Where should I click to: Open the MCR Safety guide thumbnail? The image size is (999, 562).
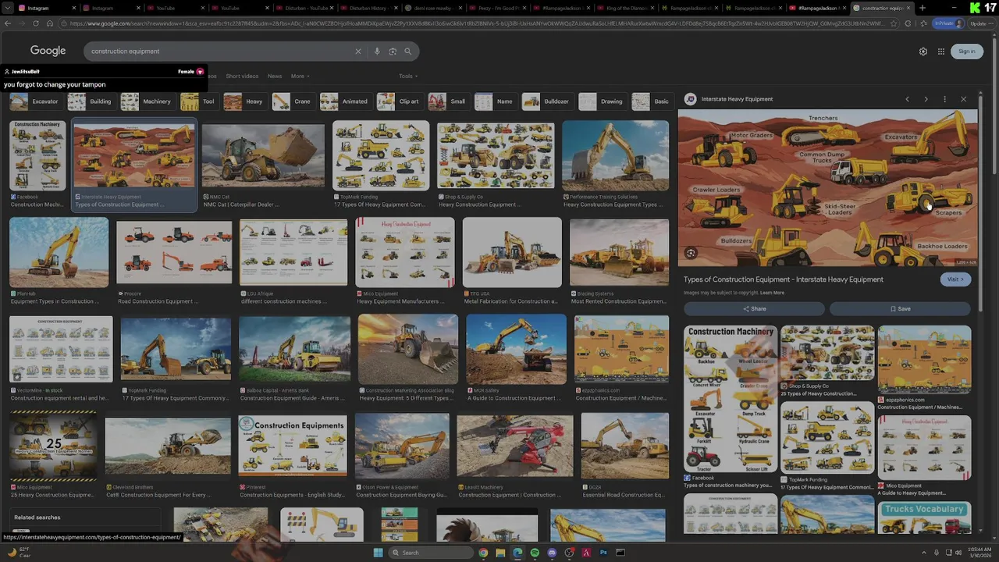[x=516, y=350]
